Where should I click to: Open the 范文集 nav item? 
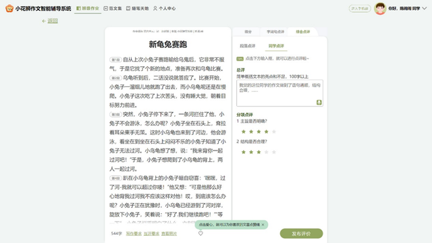tap(113, 8)
